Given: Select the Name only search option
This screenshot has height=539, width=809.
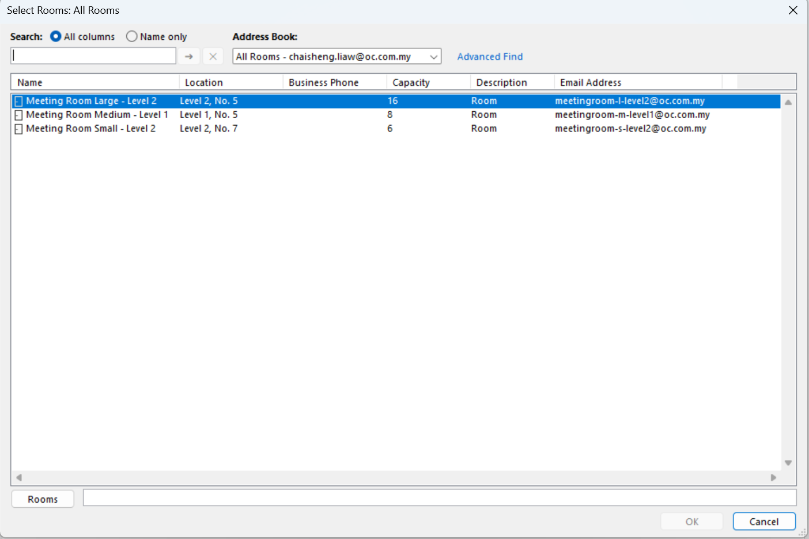Looking at the screenshot, I should pyautogui.click(x=132, y=36).
